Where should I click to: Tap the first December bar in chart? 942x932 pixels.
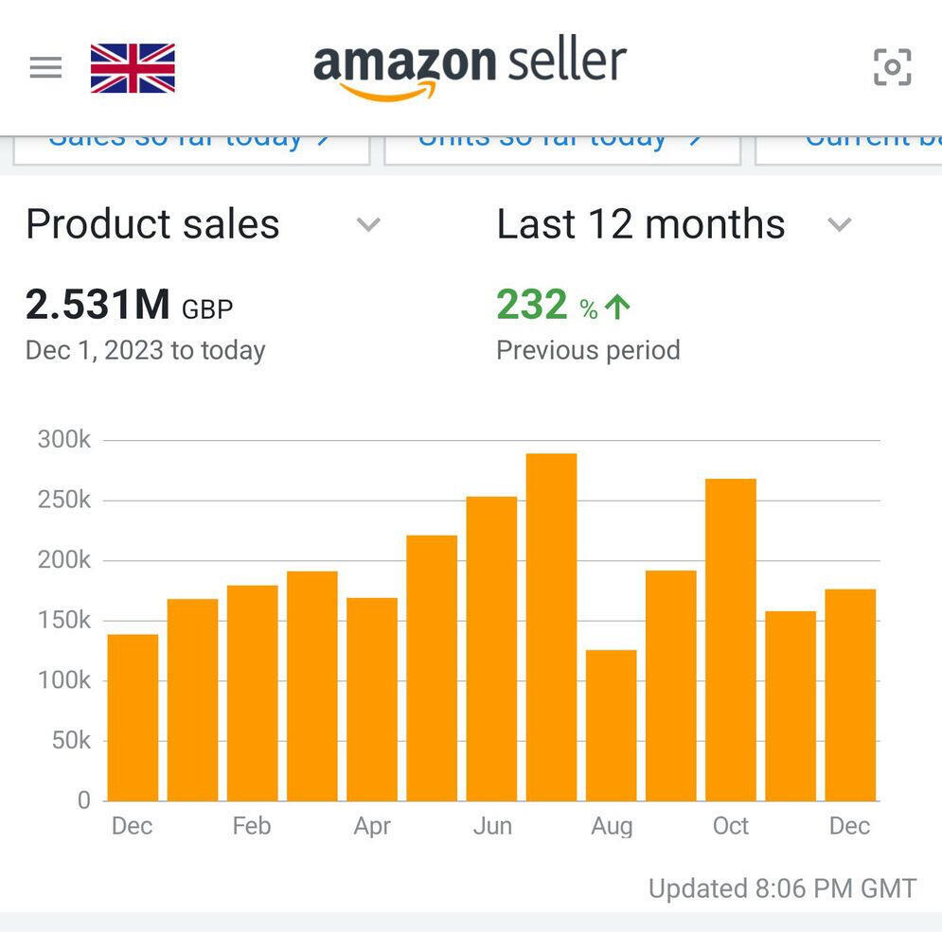pyautogui.click(x=133, y=717)
